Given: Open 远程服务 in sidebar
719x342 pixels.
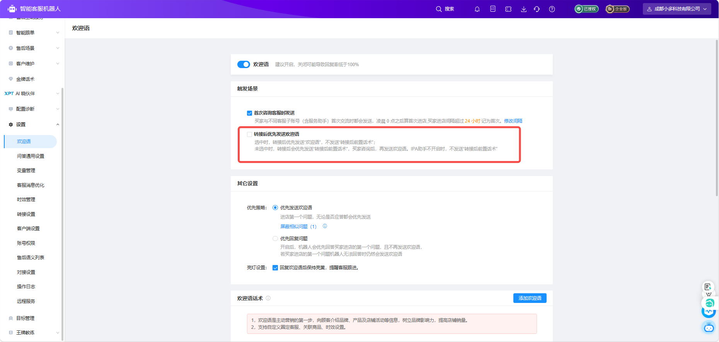Looking at the screenshot, I should pos(26,301).
